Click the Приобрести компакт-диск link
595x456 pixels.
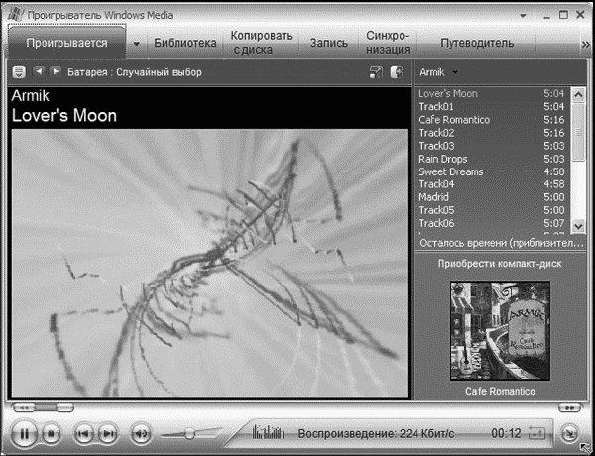tap(500, 265)
